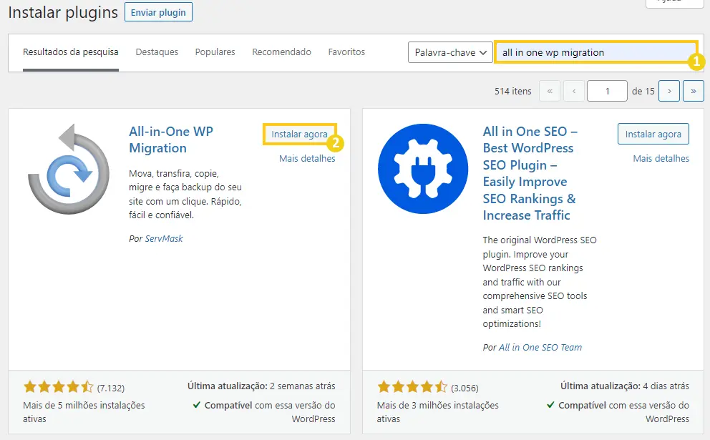This screenshot has height=440, width=710.
Task: Click 'Última atualização: 4 dias atrás' text
Action: click(x=625, y=386)
